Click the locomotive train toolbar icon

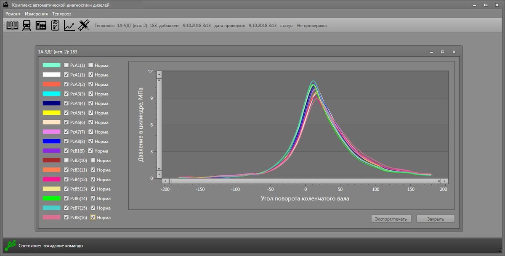click(27, 25)
